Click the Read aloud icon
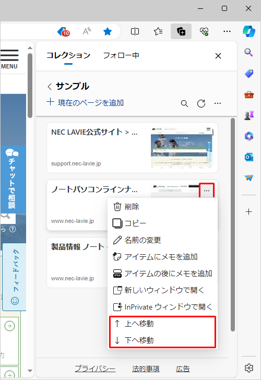Screen dimensions: 261x380 pos(87,31)
